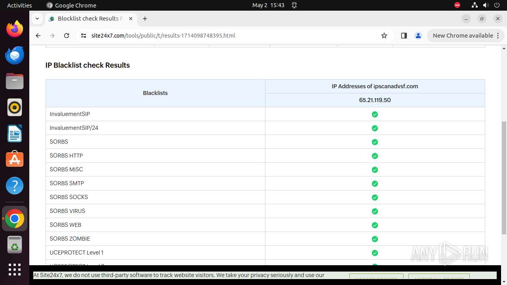Click the UCEPROTECT Level 1 row label
Viewport: 507px width, 285px height.
pyautogui.click(x=76, y=253)
